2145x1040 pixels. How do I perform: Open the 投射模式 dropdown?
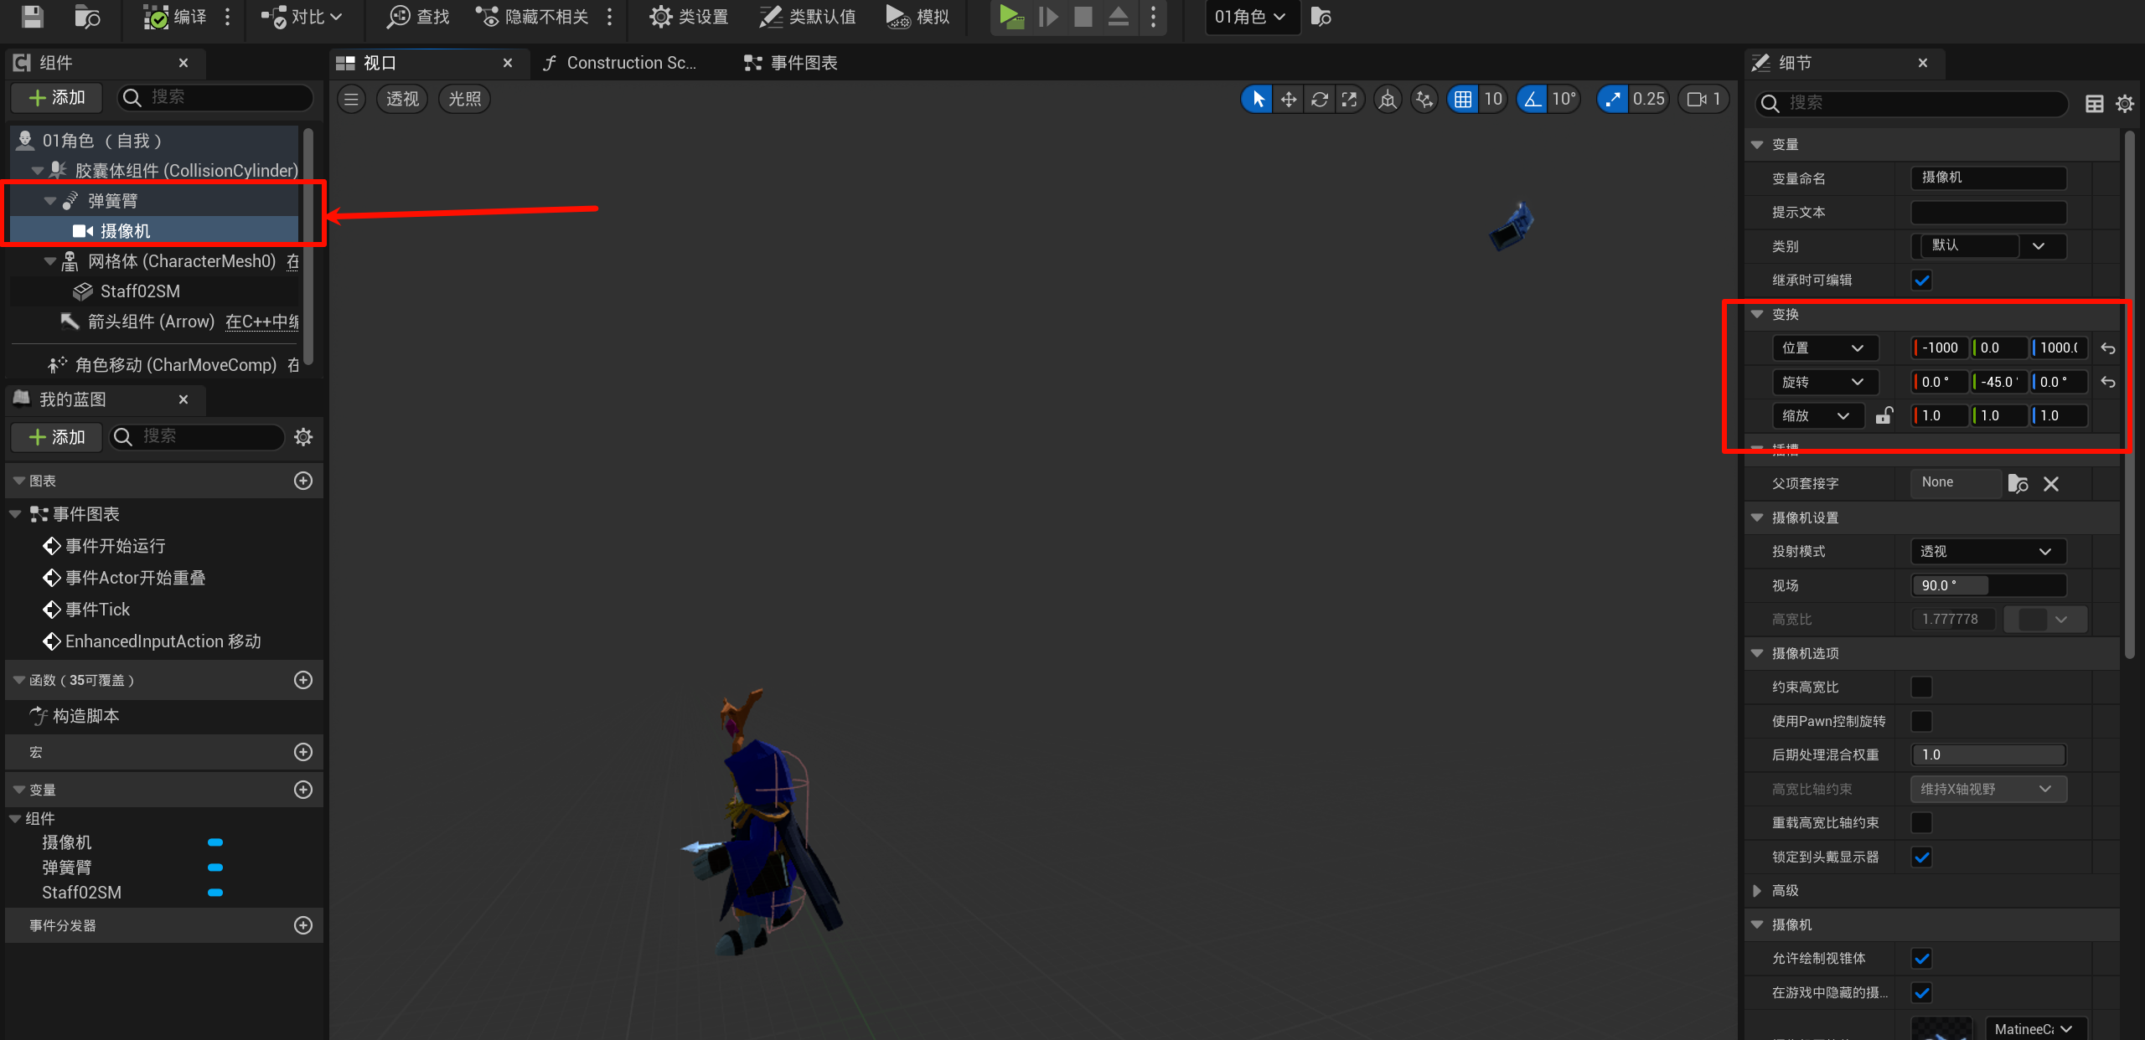click(x=1987, y=552)
